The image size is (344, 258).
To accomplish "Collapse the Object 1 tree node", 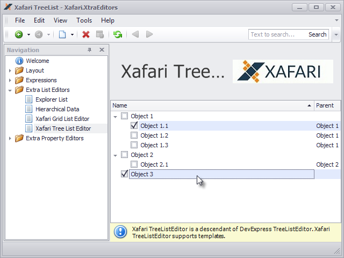I will pyautogui.click(x=116, y=117).
